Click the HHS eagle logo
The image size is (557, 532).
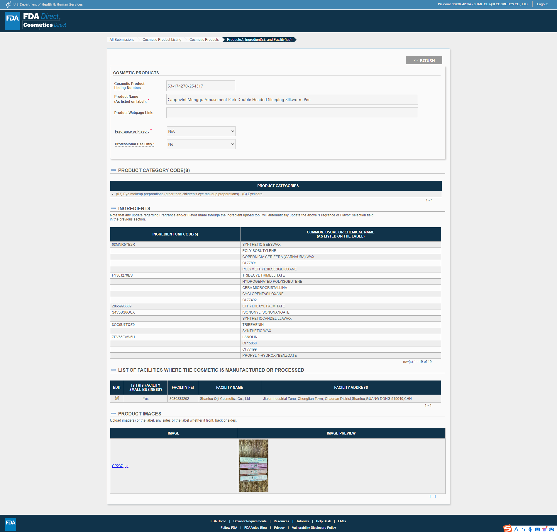click(8, 4)
